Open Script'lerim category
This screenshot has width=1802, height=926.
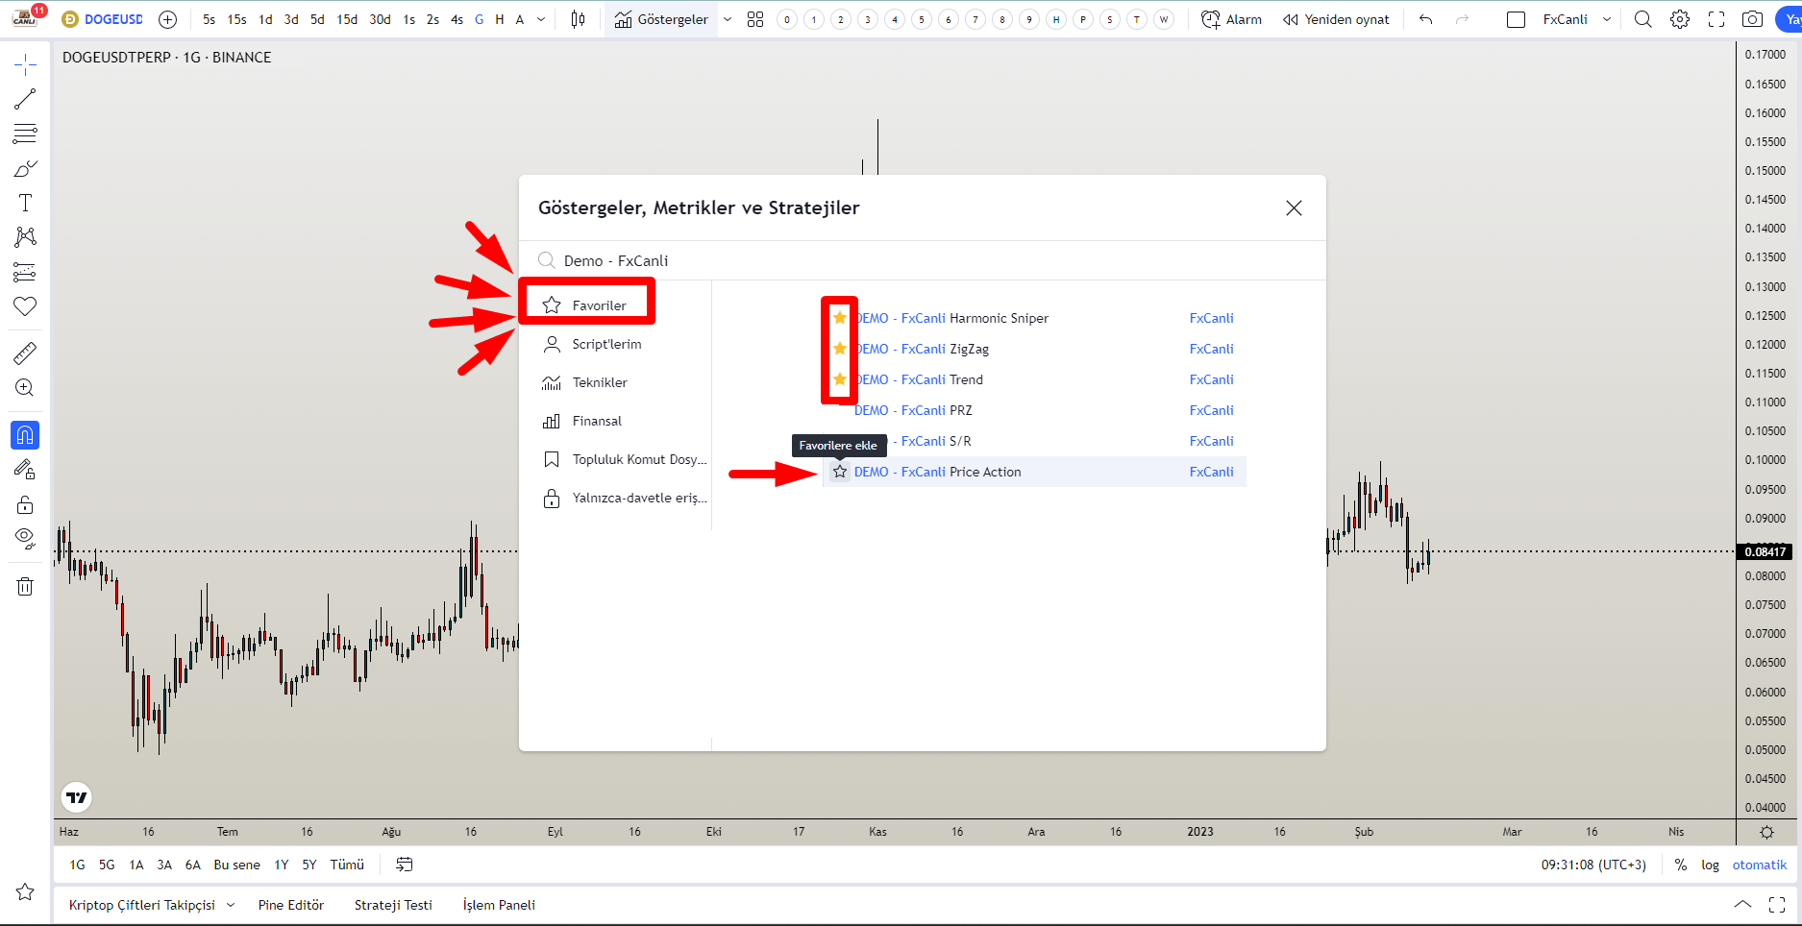[606, 344]
